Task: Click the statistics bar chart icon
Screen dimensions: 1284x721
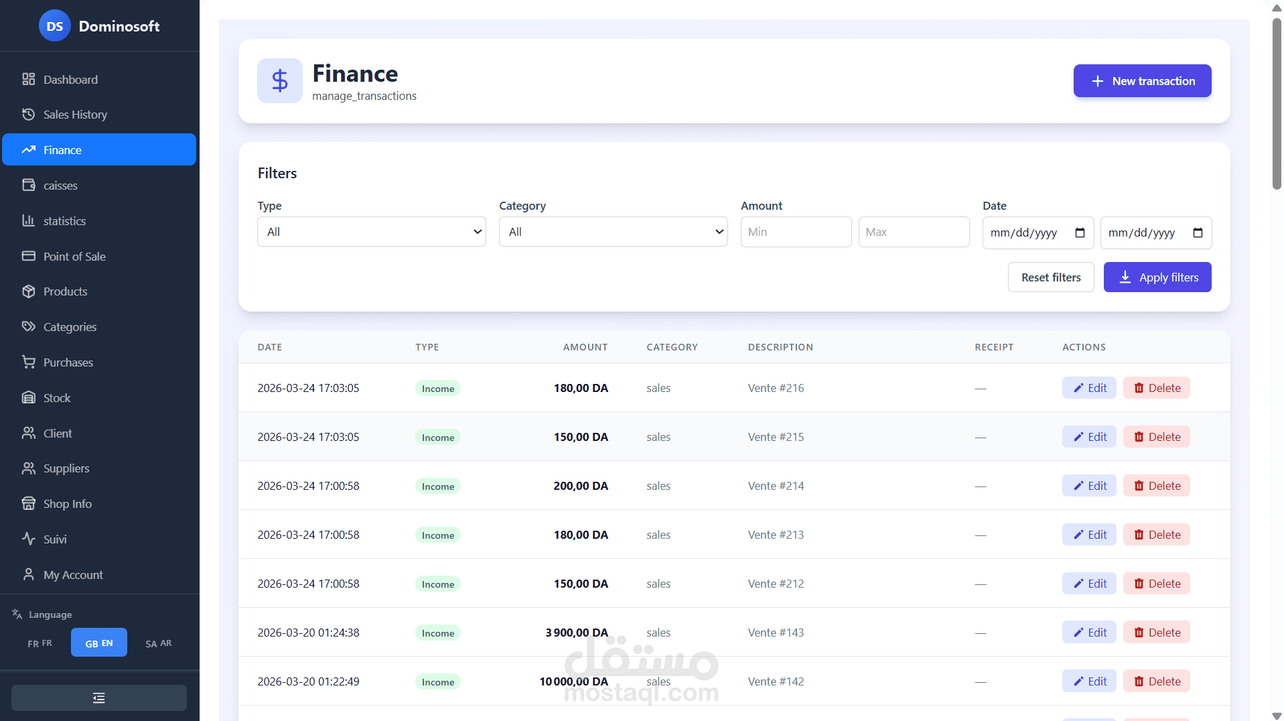Action: click(x=28, y=220)
